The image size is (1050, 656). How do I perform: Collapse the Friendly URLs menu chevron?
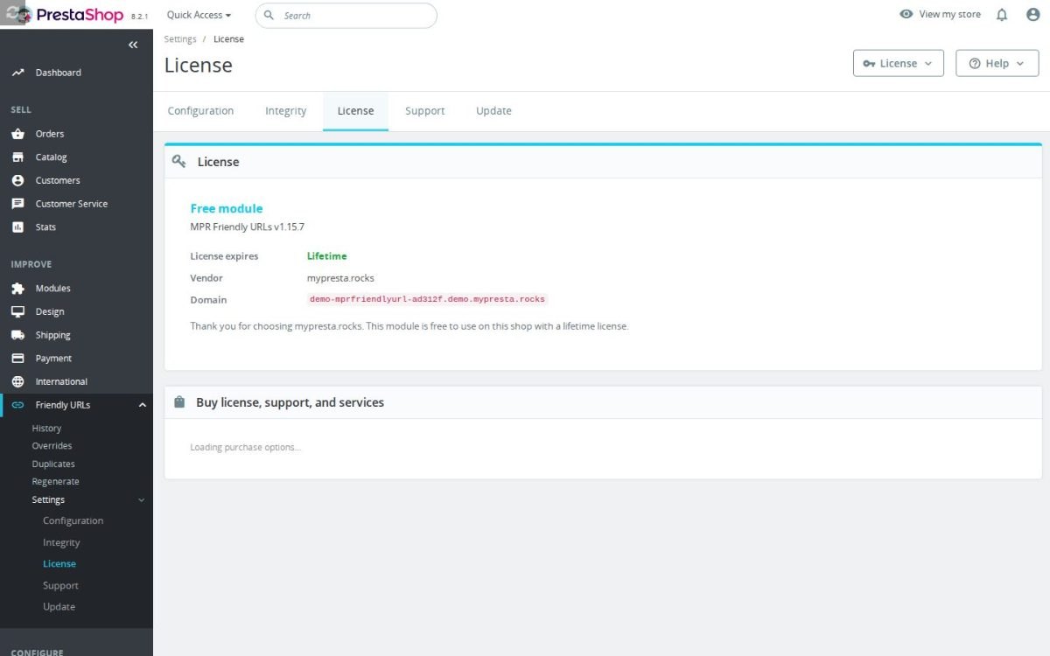click(x=143, y=405)
